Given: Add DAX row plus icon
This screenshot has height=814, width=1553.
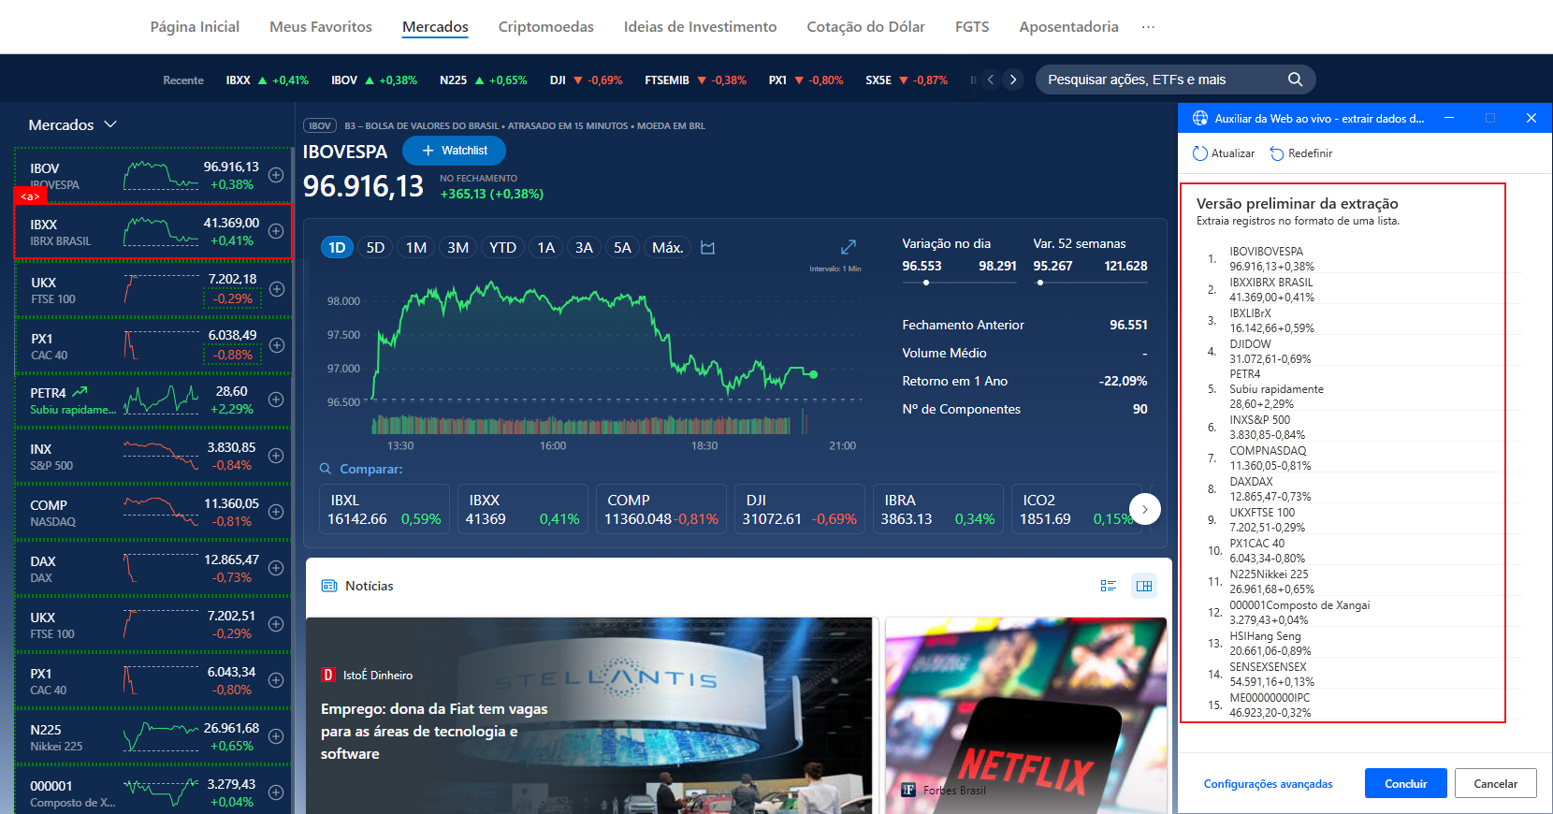Looking at the screenshot, I should 276,568.
